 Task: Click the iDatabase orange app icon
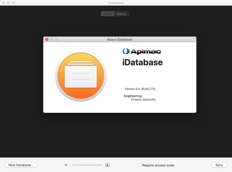click(81, 76)
